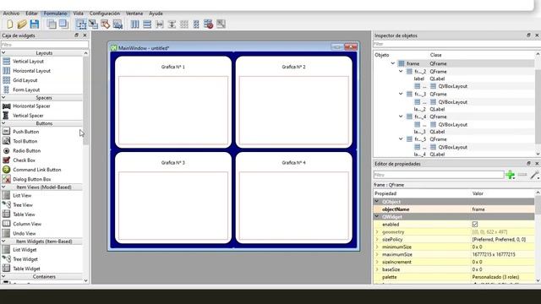This screenshot has height=304, width=541.
Task: Choose the Radio Button widget
Action: 26,150
